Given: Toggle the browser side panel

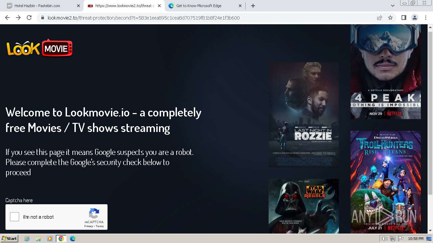Looking at the screenshot, I should click(404, 18).
